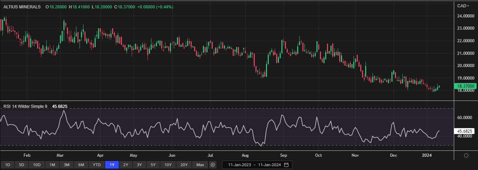
Task: Click the calendar icon in date range box
Action: [x=286, y=165]
